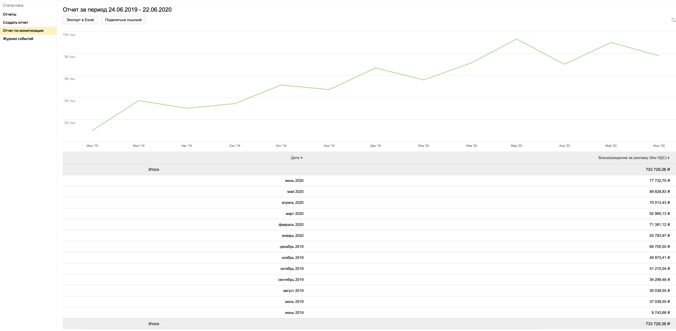Click the Июн '19 chart axis label
This screenshot has height=331, width=676.
92,146
